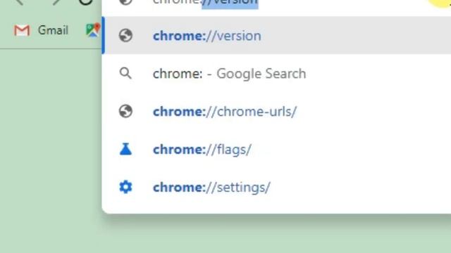Click the globe icon beside chrome://version suggestion
The width and height of the screenshot is (451, 253).
pos(125,36)
